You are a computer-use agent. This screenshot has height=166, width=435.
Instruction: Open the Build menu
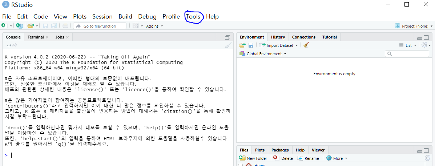[x=125, y=17]
